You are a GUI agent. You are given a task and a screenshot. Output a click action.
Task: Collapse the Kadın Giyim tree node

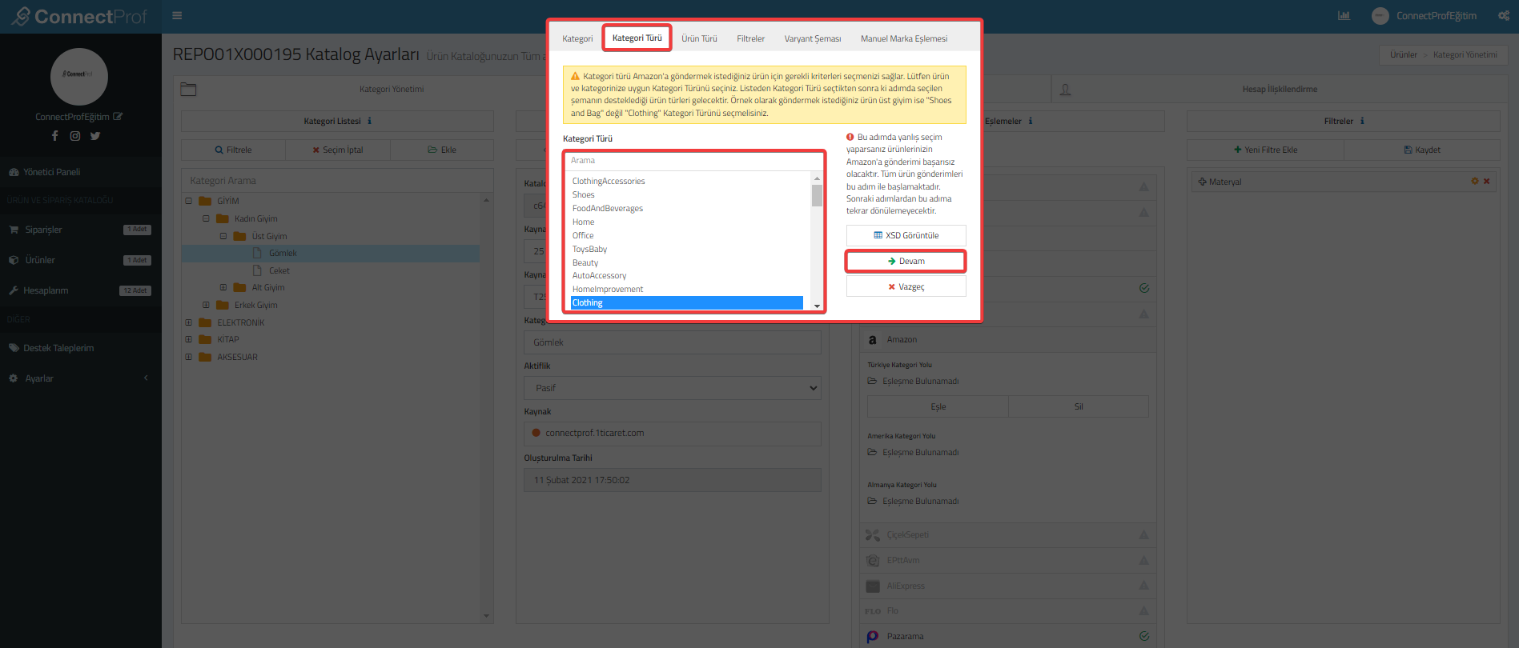[206, 218]
